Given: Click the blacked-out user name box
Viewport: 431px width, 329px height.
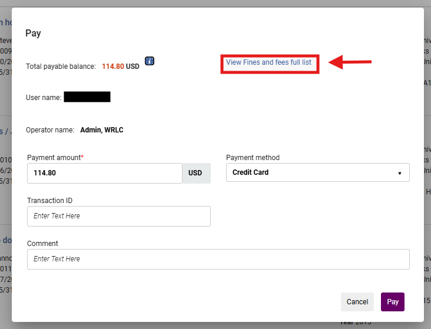Looking at the screenshot, I should point(87,97).
